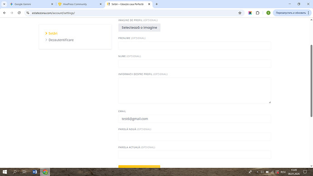
Task: Close the HivePress Community tab
Action: pyautogui.click(x=101, y=4)
